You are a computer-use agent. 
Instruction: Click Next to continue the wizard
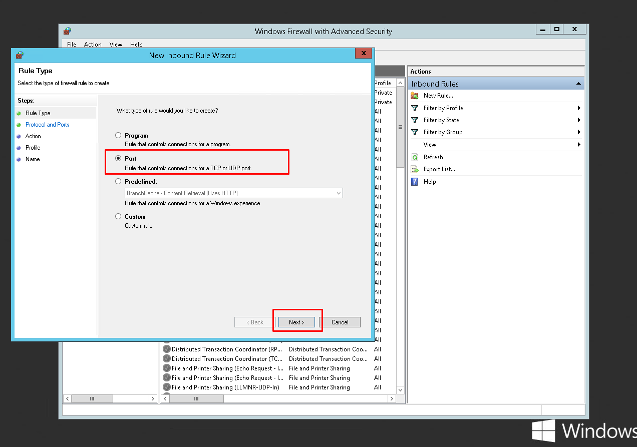click(296, 322)
